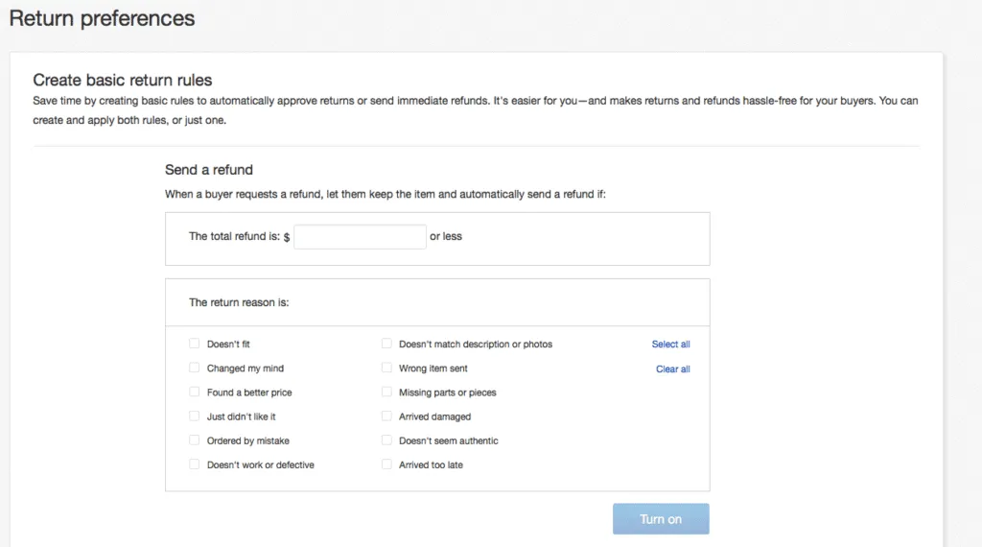Viewport: 982px width, 547px height.
Task: Toggle the "Doesn't seem authentic" checkbox
Action: point(387,440)
